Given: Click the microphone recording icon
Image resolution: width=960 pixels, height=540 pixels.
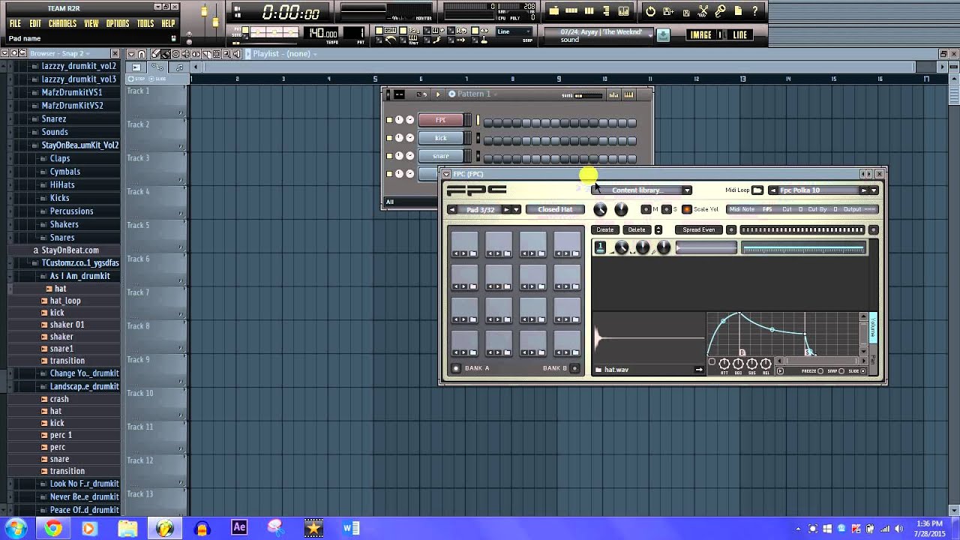Looking at the screenshot, I should pos(720,11).
